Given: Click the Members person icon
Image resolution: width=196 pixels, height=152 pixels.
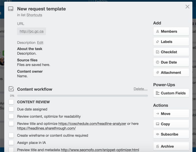Looking at the screenshot, I should [158, 32].
